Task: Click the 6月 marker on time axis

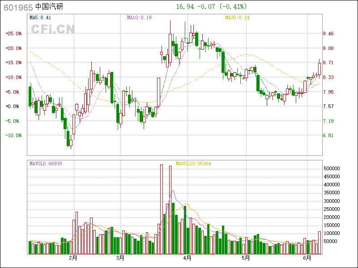Action: pyautogui.click(x=307, y=258)
